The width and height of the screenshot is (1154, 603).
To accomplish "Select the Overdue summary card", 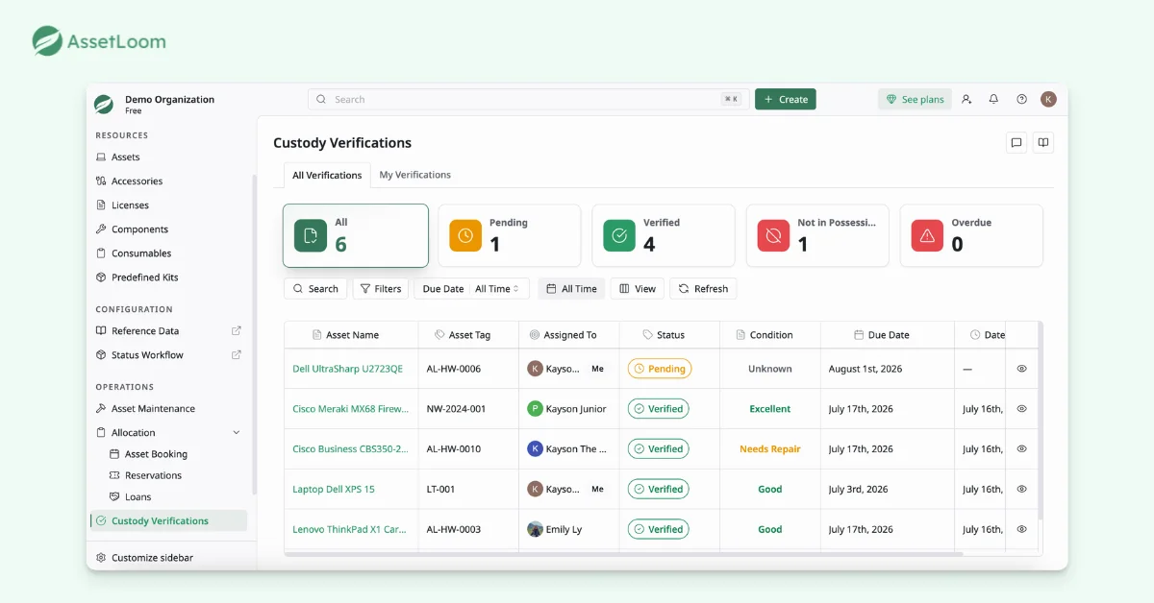I will tap(971, 235).
